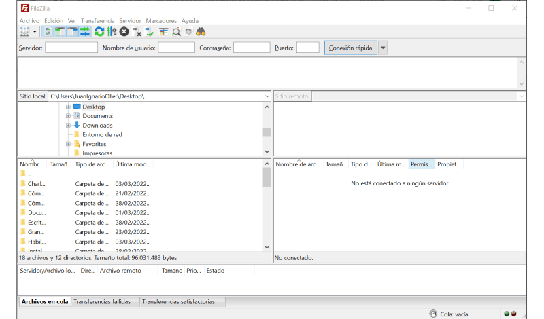Screen dimensions: 544x319
Task: Click the green activity LED in status bar
Action: (x=507, y=314)
